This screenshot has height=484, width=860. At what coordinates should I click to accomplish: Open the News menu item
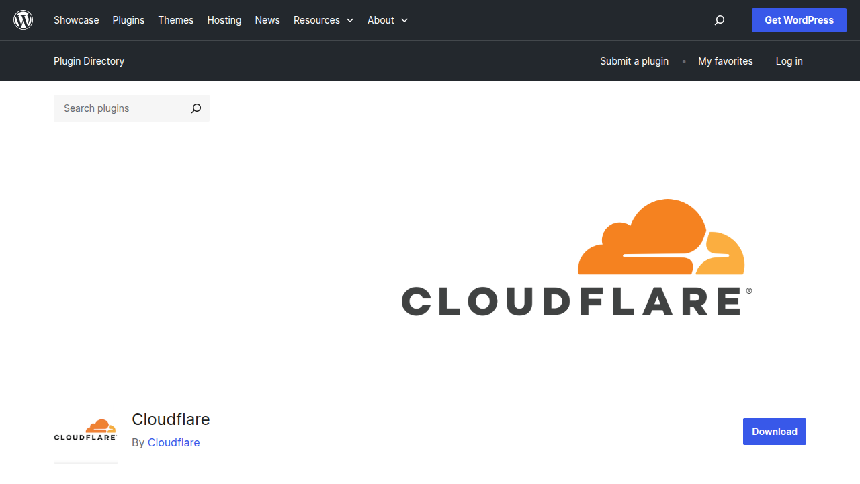267,20
